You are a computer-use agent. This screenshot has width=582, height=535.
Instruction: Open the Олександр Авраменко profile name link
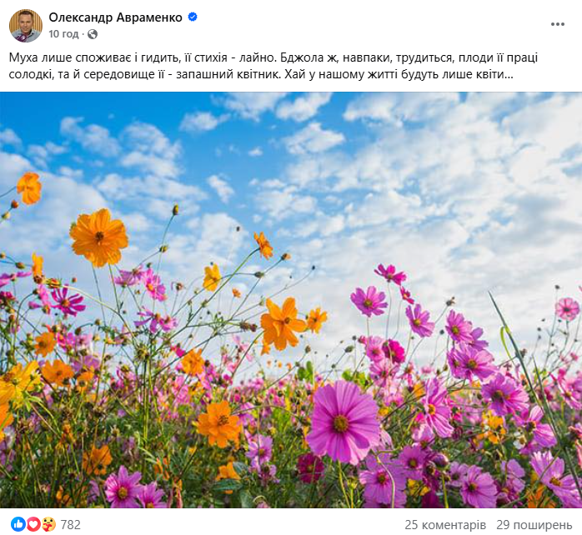click(115, 17)
